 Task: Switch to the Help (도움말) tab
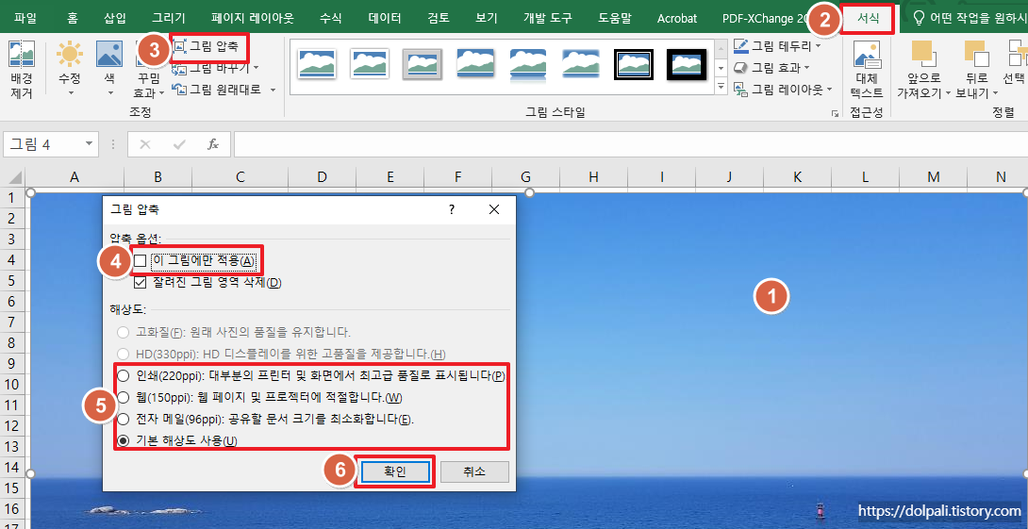point(615,18)
